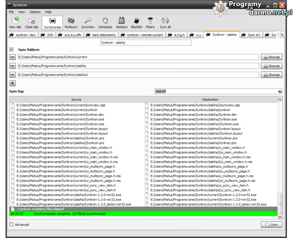Open the Scheduler tool
Image resolution: width=293 pixels, height=238 pixels.
click(106, 23)
